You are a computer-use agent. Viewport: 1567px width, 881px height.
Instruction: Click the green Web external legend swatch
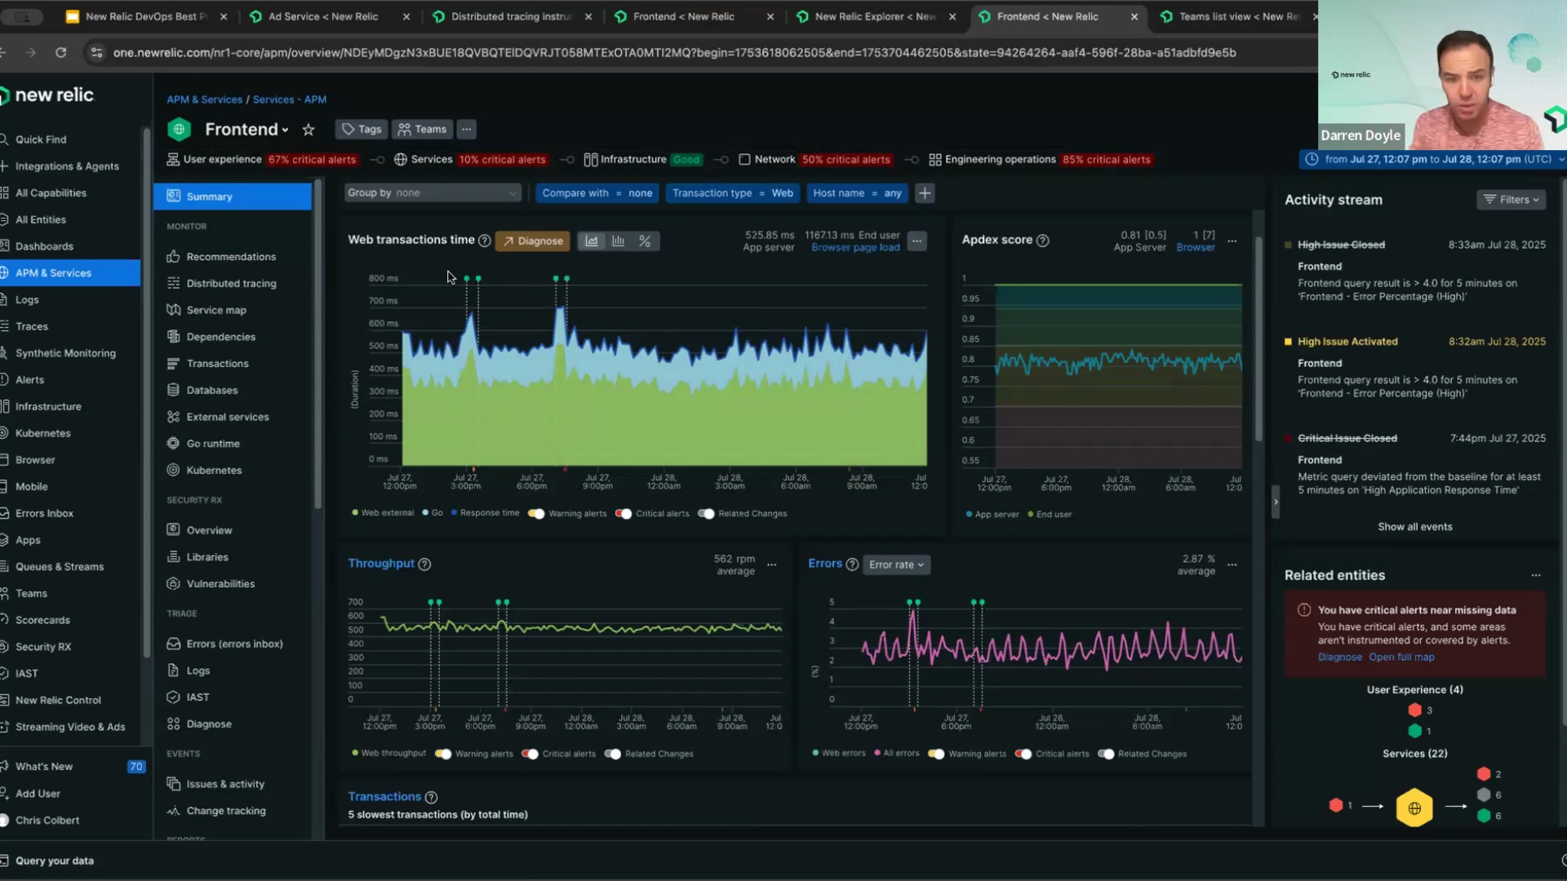[x=355, y=513]
